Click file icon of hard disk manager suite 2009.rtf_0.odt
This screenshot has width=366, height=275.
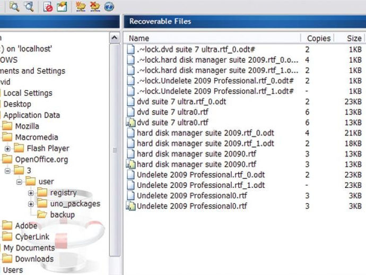coord(130,133)
